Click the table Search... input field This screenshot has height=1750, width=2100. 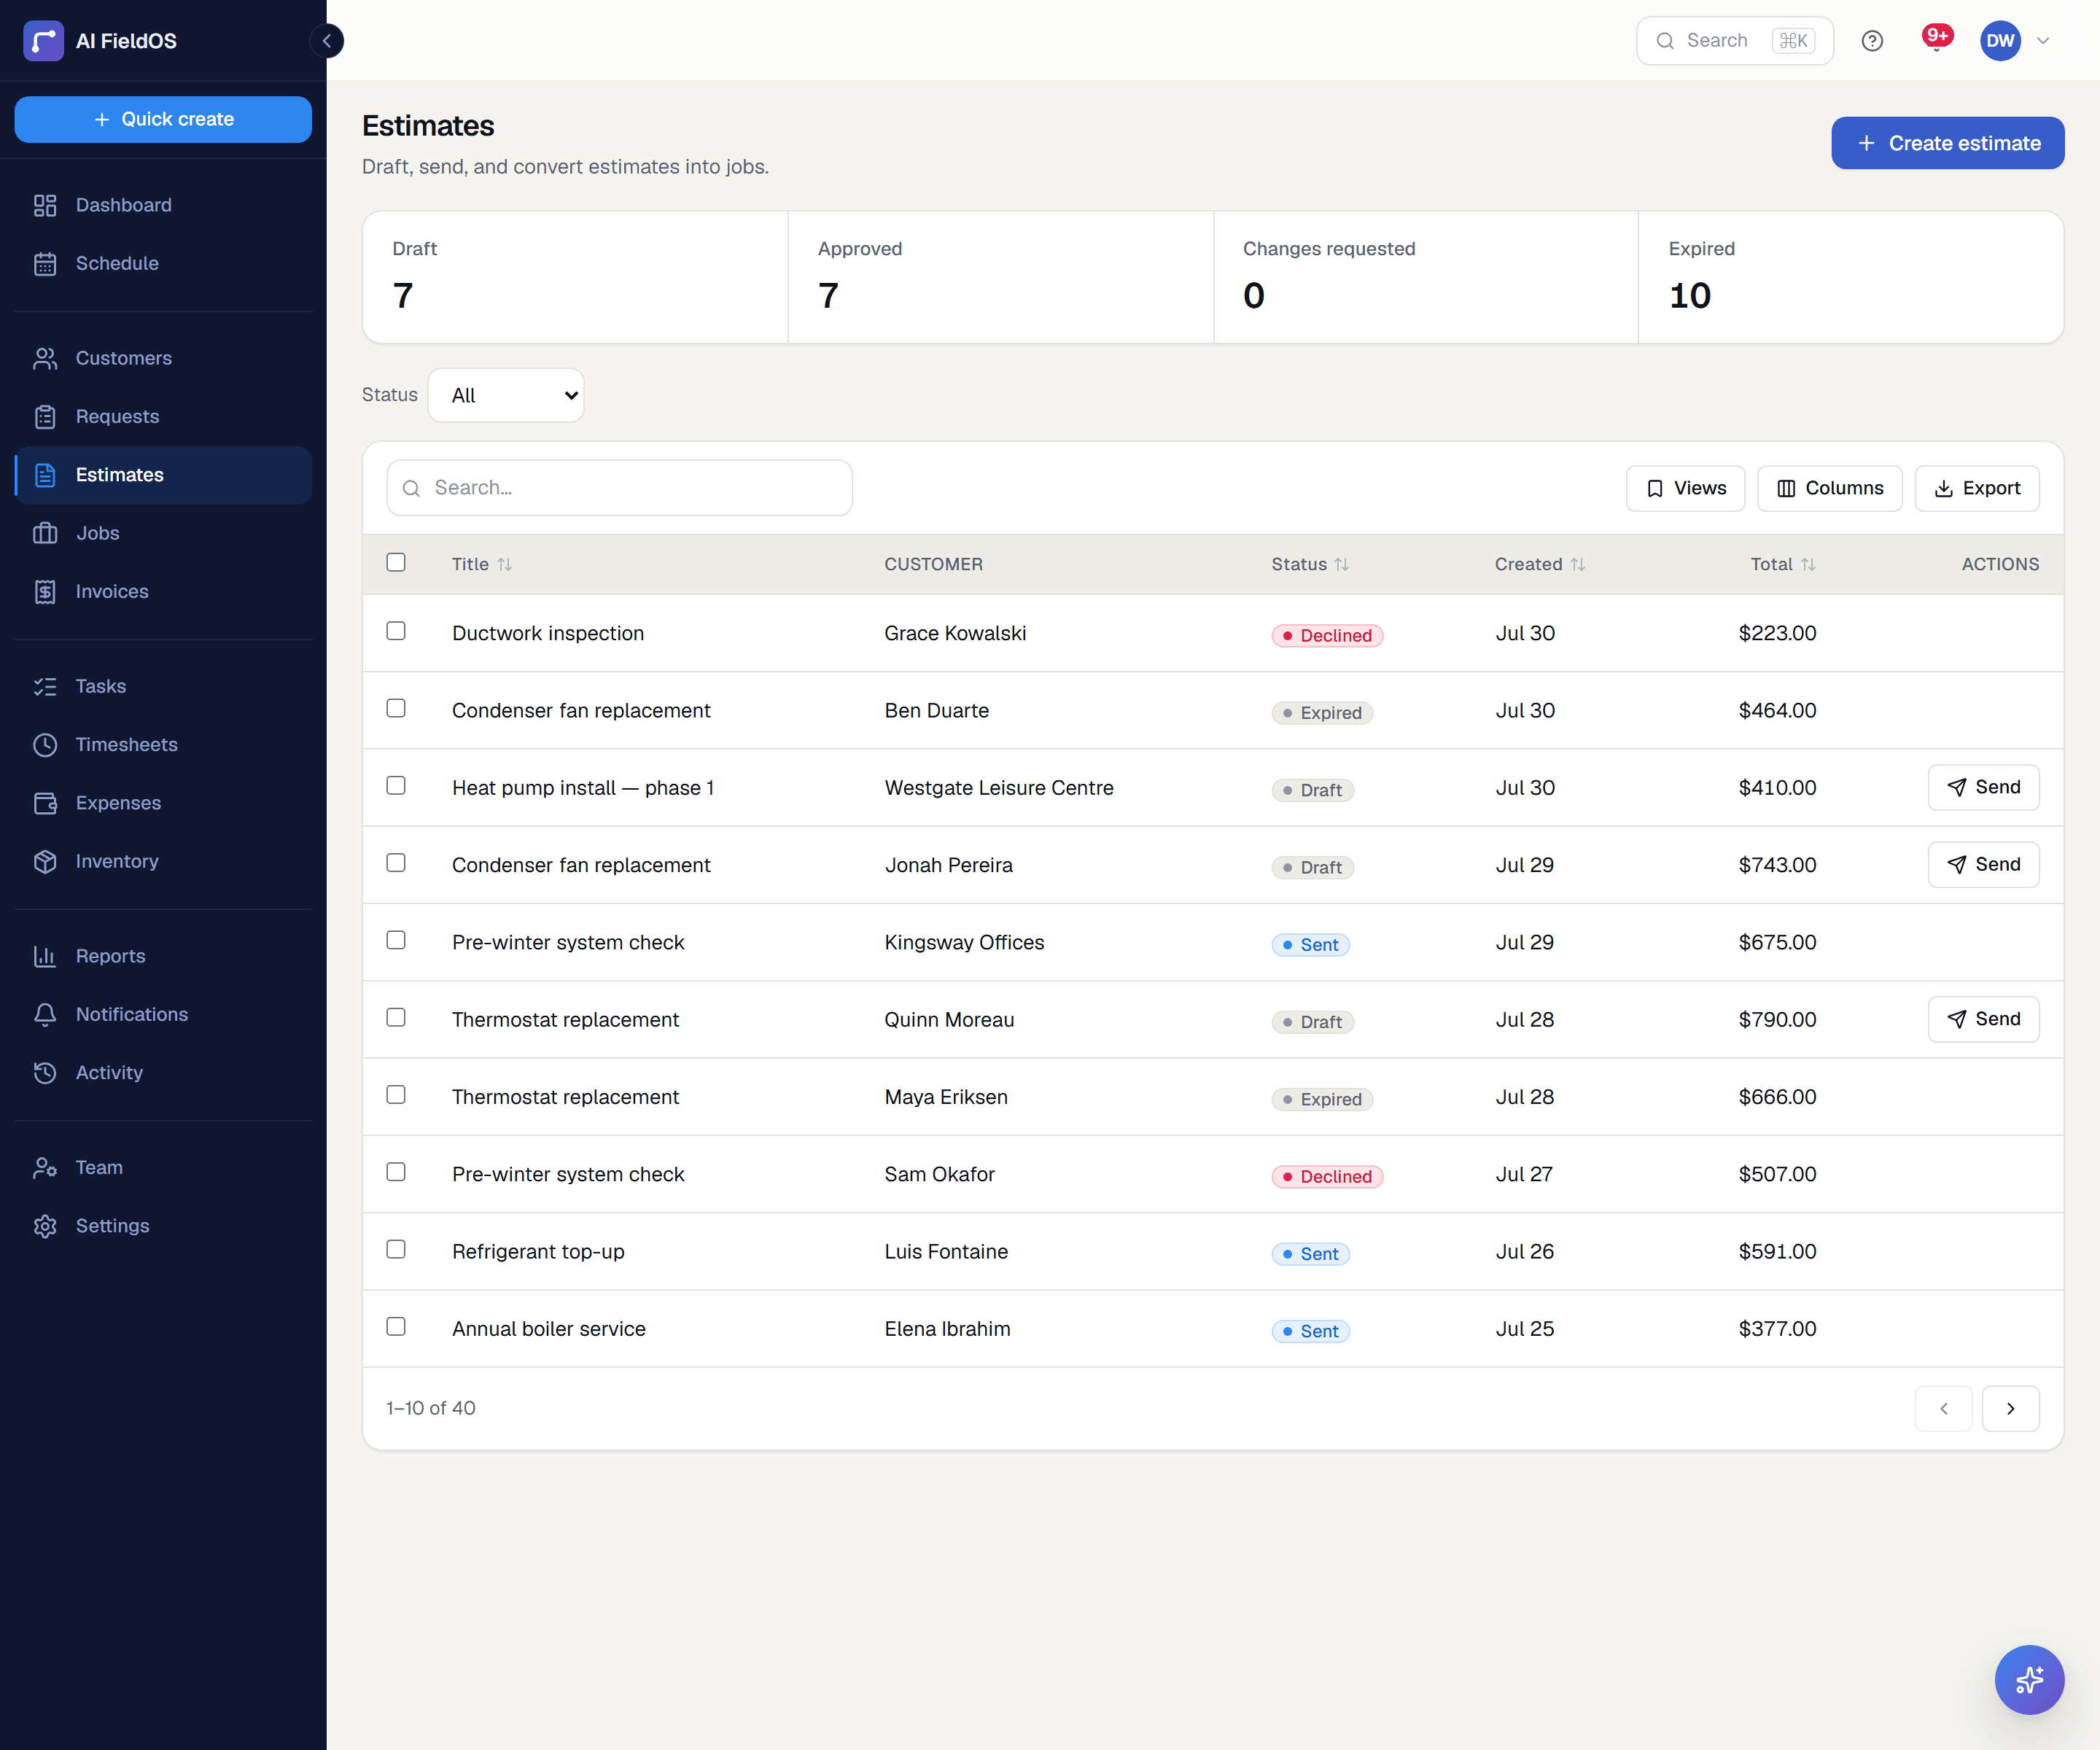click(x=619, y=488)
